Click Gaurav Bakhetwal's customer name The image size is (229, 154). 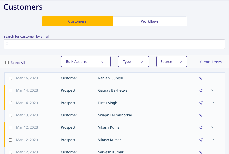point(113,90)
